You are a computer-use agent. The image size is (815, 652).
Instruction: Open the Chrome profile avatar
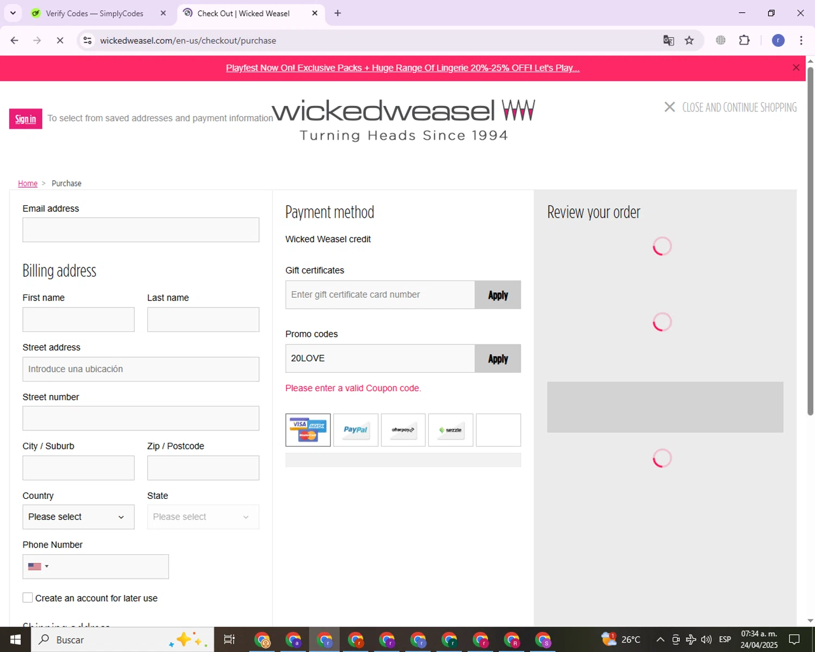778,40
